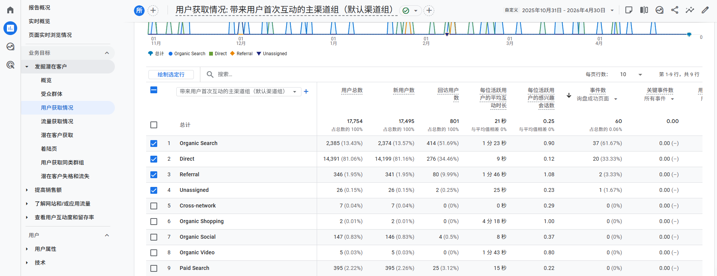Viewport: 717px width, 276px height.
Task: Click the blue 所 all-users comparison chip
Action: pyautogui.click(x=139, y=10)
